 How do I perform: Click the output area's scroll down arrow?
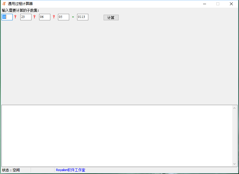pos(235,164)
